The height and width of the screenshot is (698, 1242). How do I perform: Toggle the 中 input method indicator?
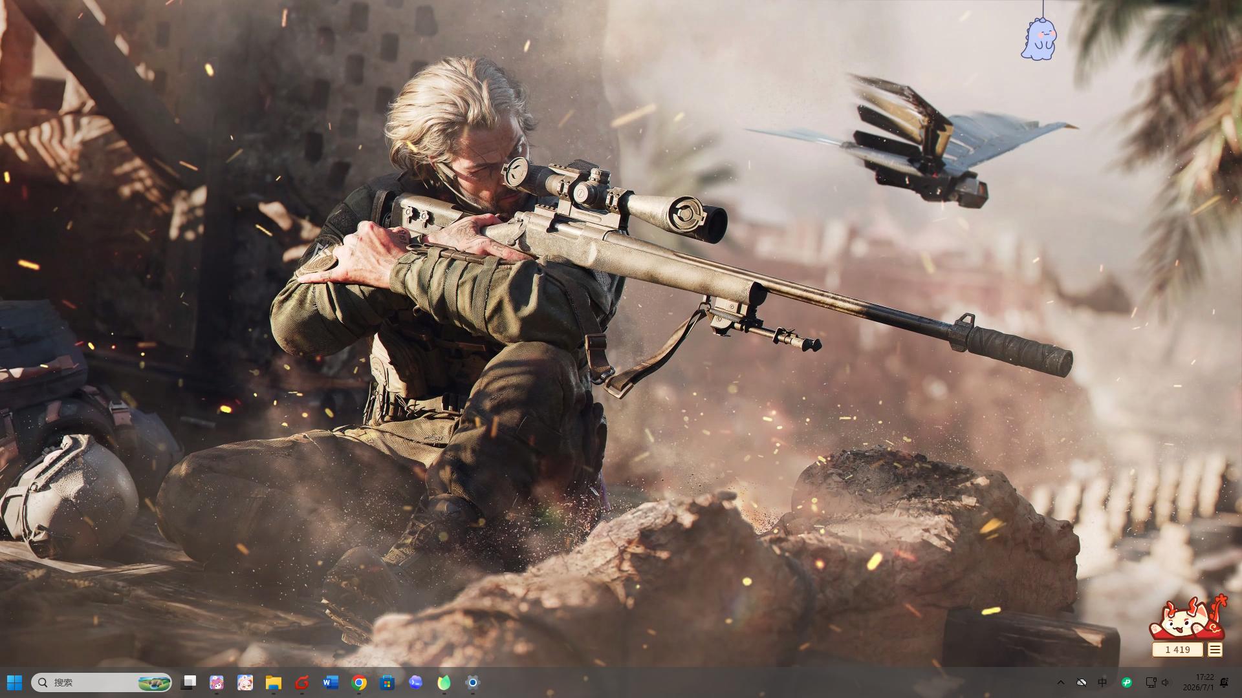tap(1103, 682)
